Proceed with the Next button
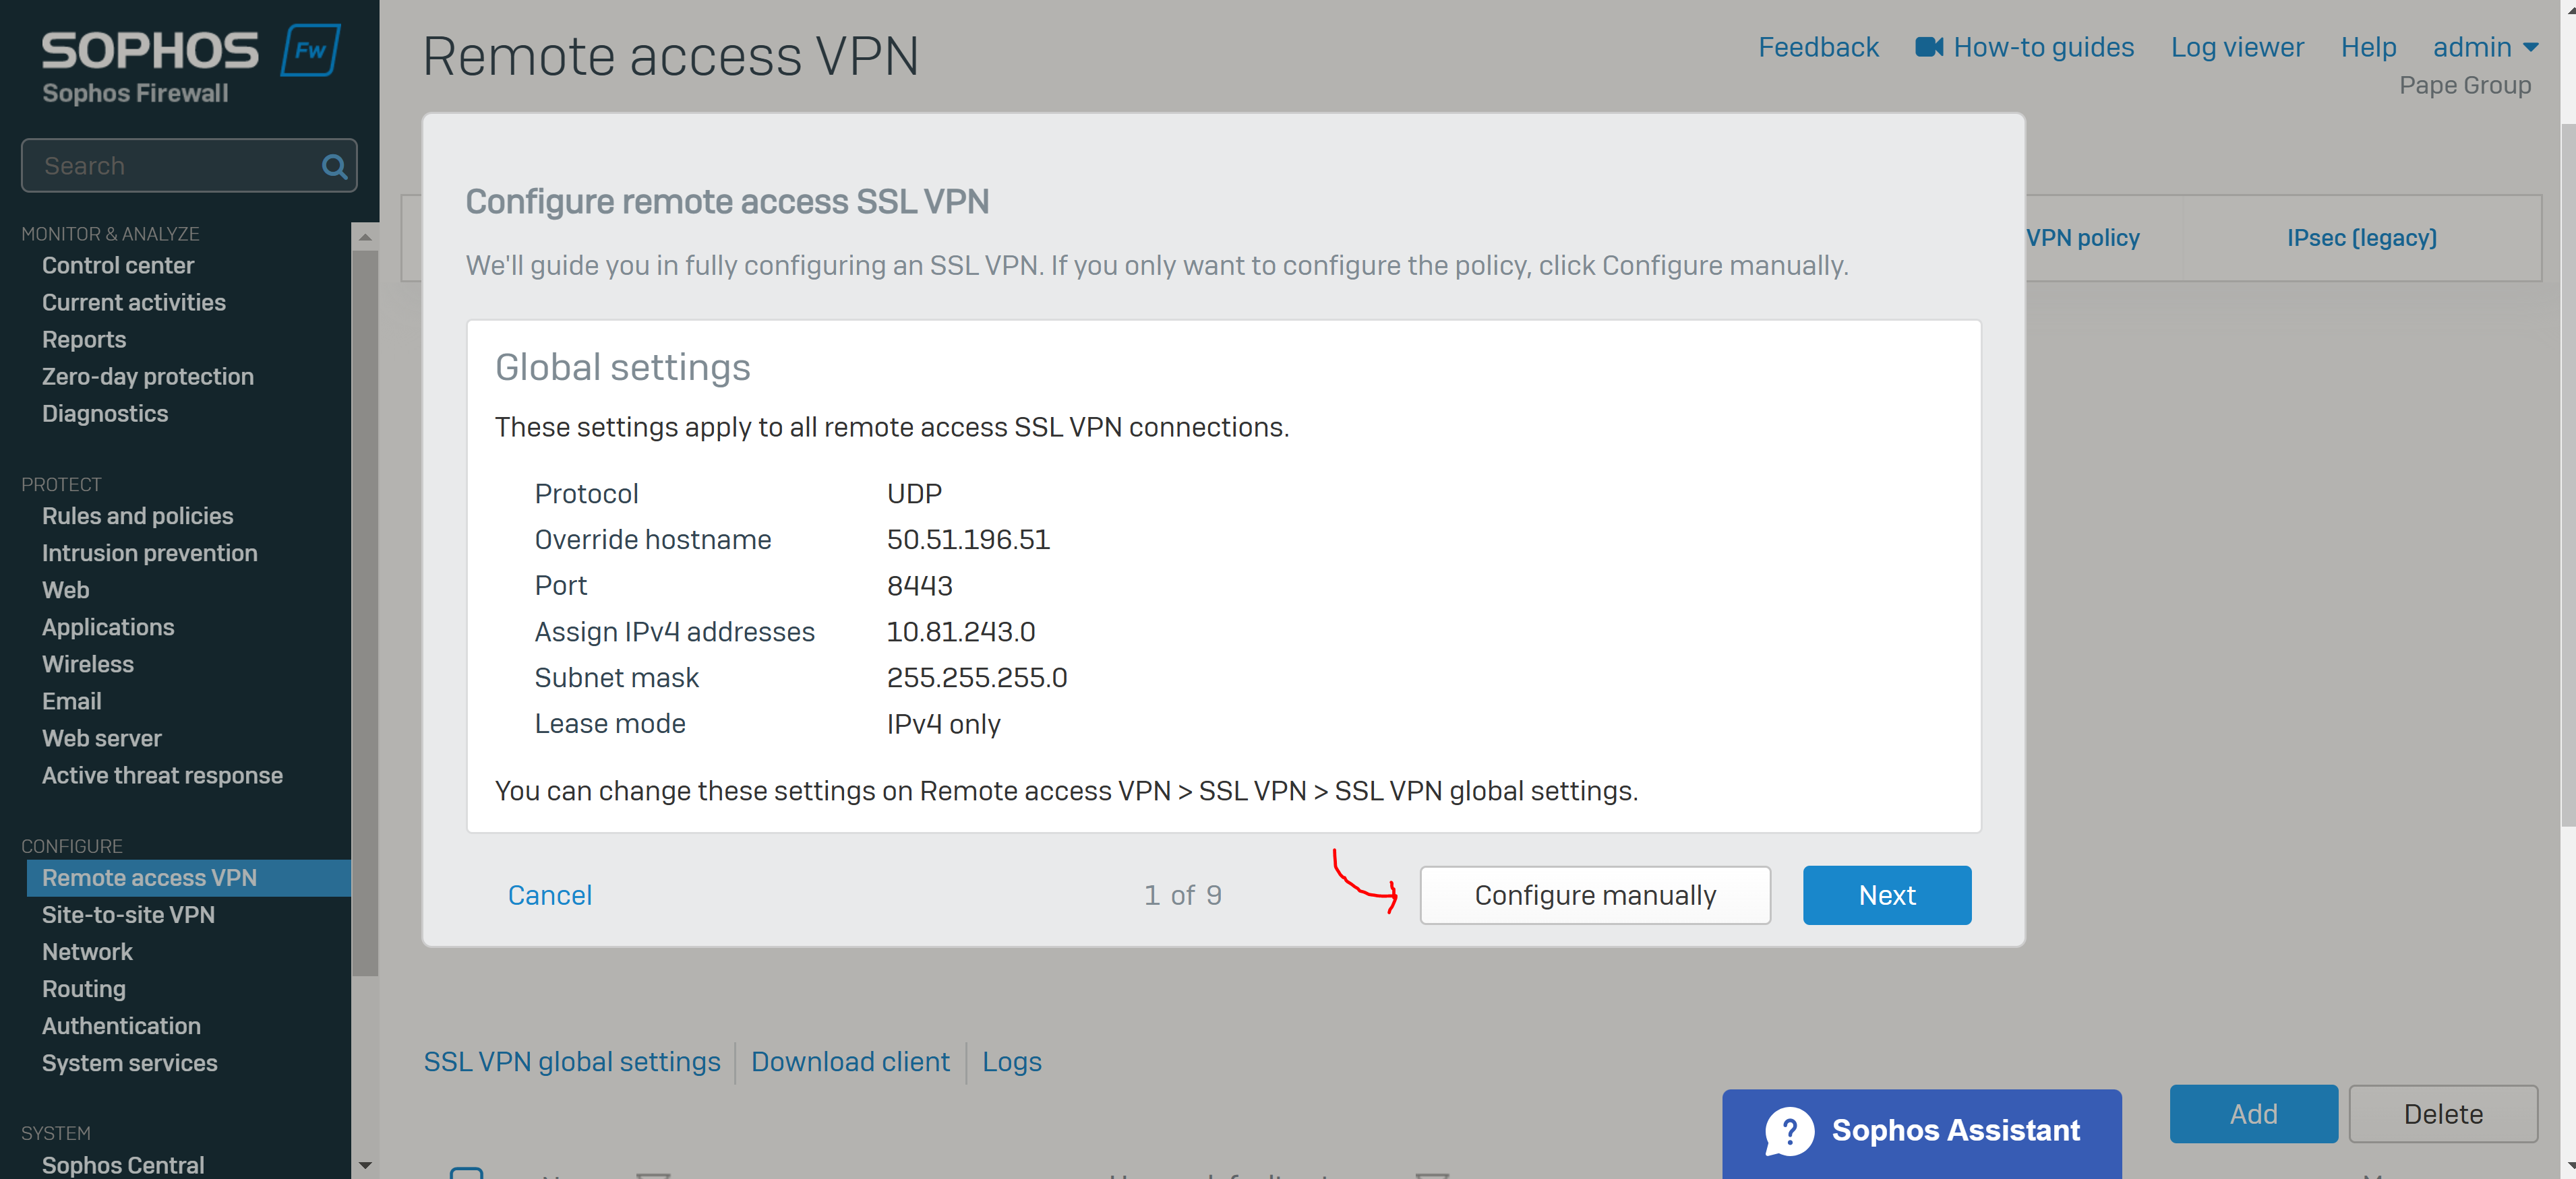This screenshot has width=2576, height=1179. click(x=1886, y=894)
